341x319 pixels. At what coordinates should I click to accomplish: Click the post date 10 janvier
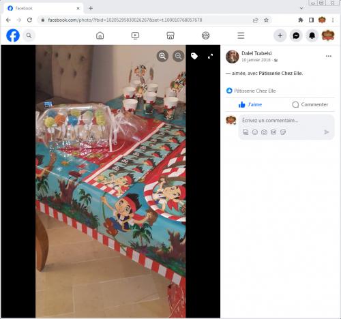[256, 60]
